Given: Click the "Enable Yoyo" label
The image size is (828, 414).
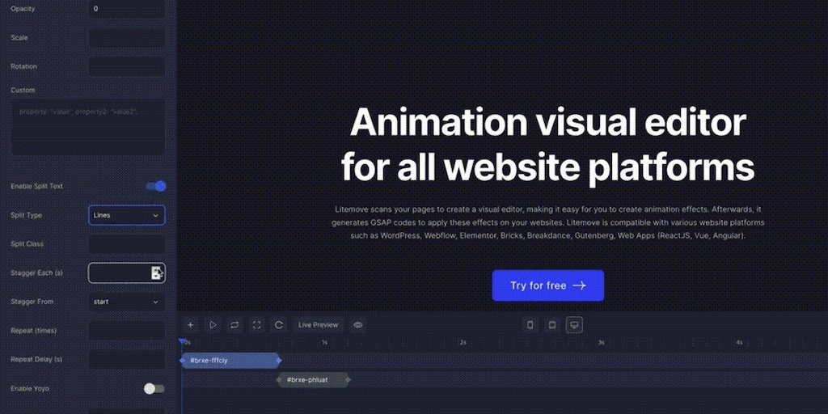Looking at the screenshot, I should point(30,389).
